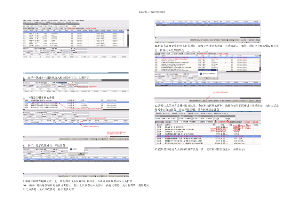This screenshot has height=215, width=304.
Task: Click 保存 disk icon in step 7 toolbar
Action: click(99, 139)
